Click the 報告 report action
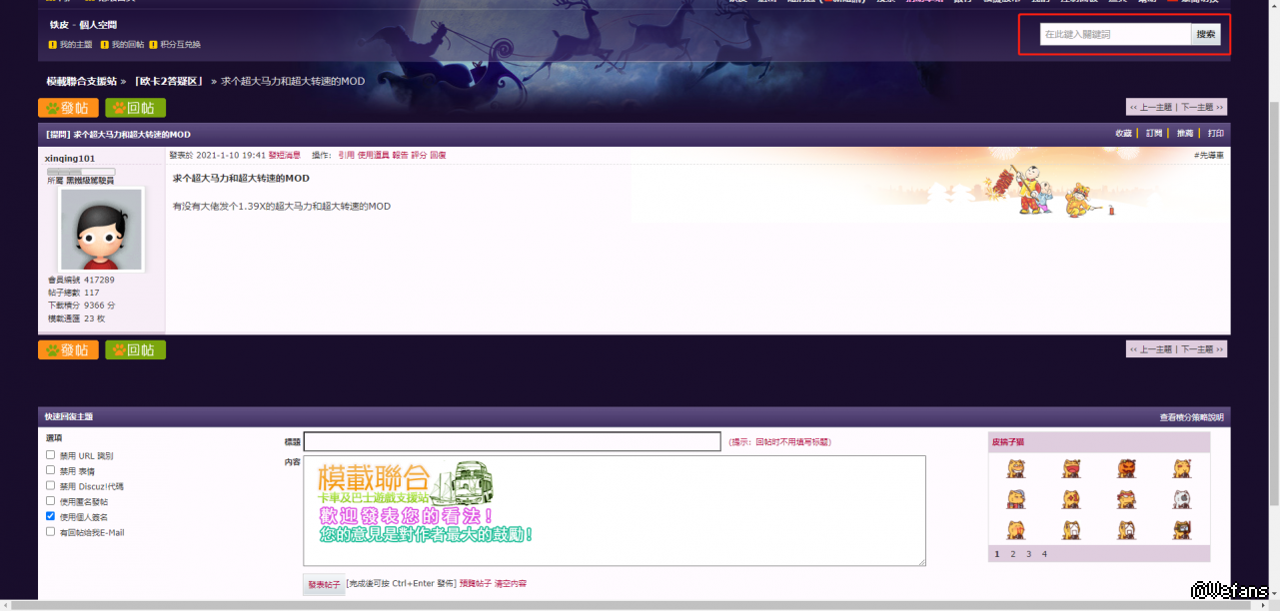 coord(400,156)
